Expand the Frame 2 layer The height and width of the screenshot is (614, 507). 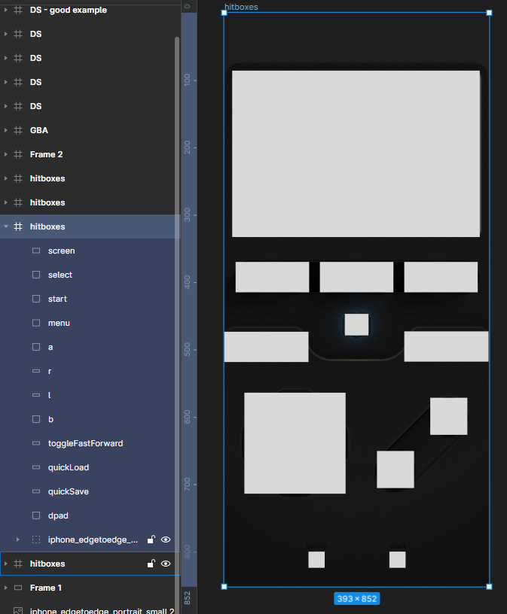(6, 154)
